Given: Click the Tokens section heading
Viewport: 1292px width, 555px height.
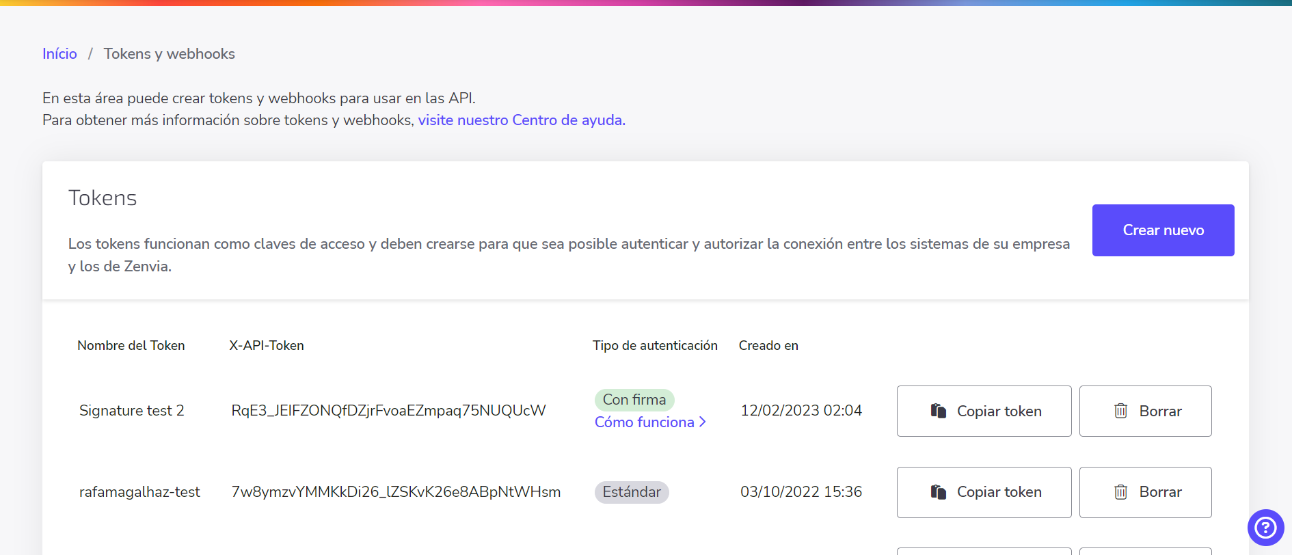Looking at the screenshot, I should pos(103,198).
